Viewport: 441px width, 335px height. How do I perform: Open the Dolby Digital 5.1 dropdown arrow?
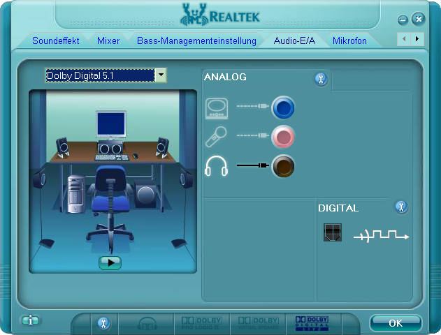point(161,75)
